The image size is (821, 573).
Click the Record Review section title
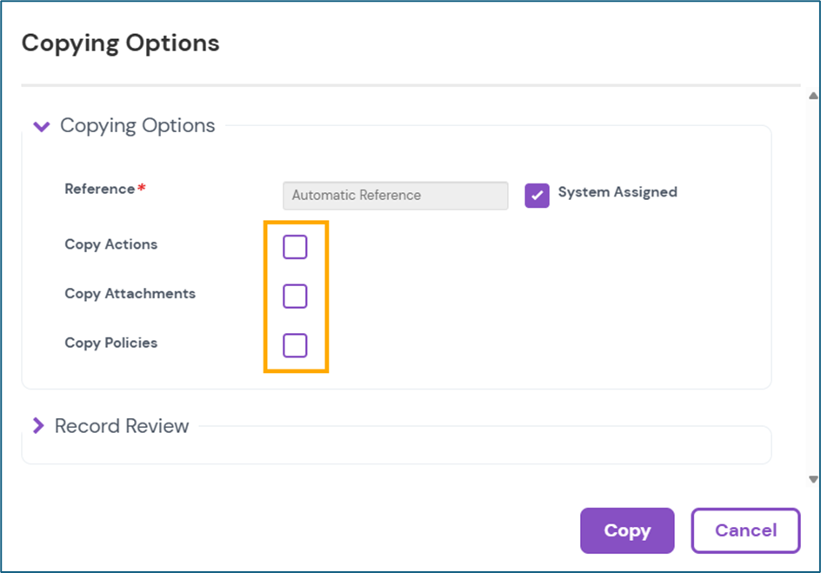[x=122, y=426]
